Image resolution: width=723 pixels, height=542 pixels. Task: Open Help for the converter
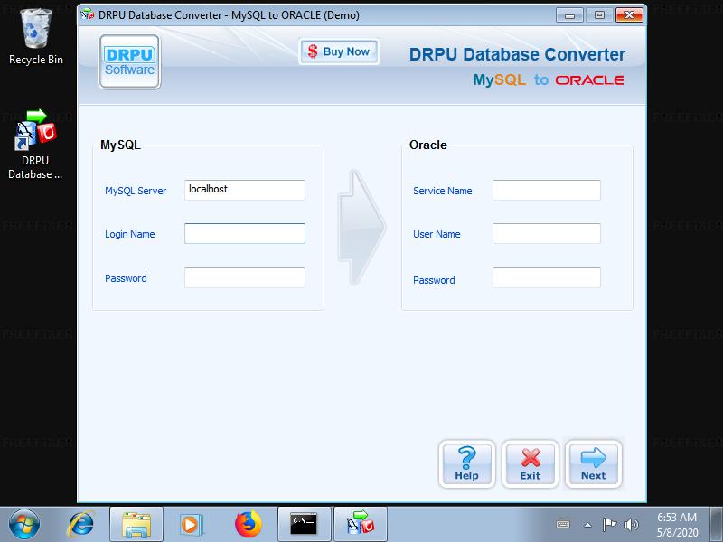click(x=466, y=463)
